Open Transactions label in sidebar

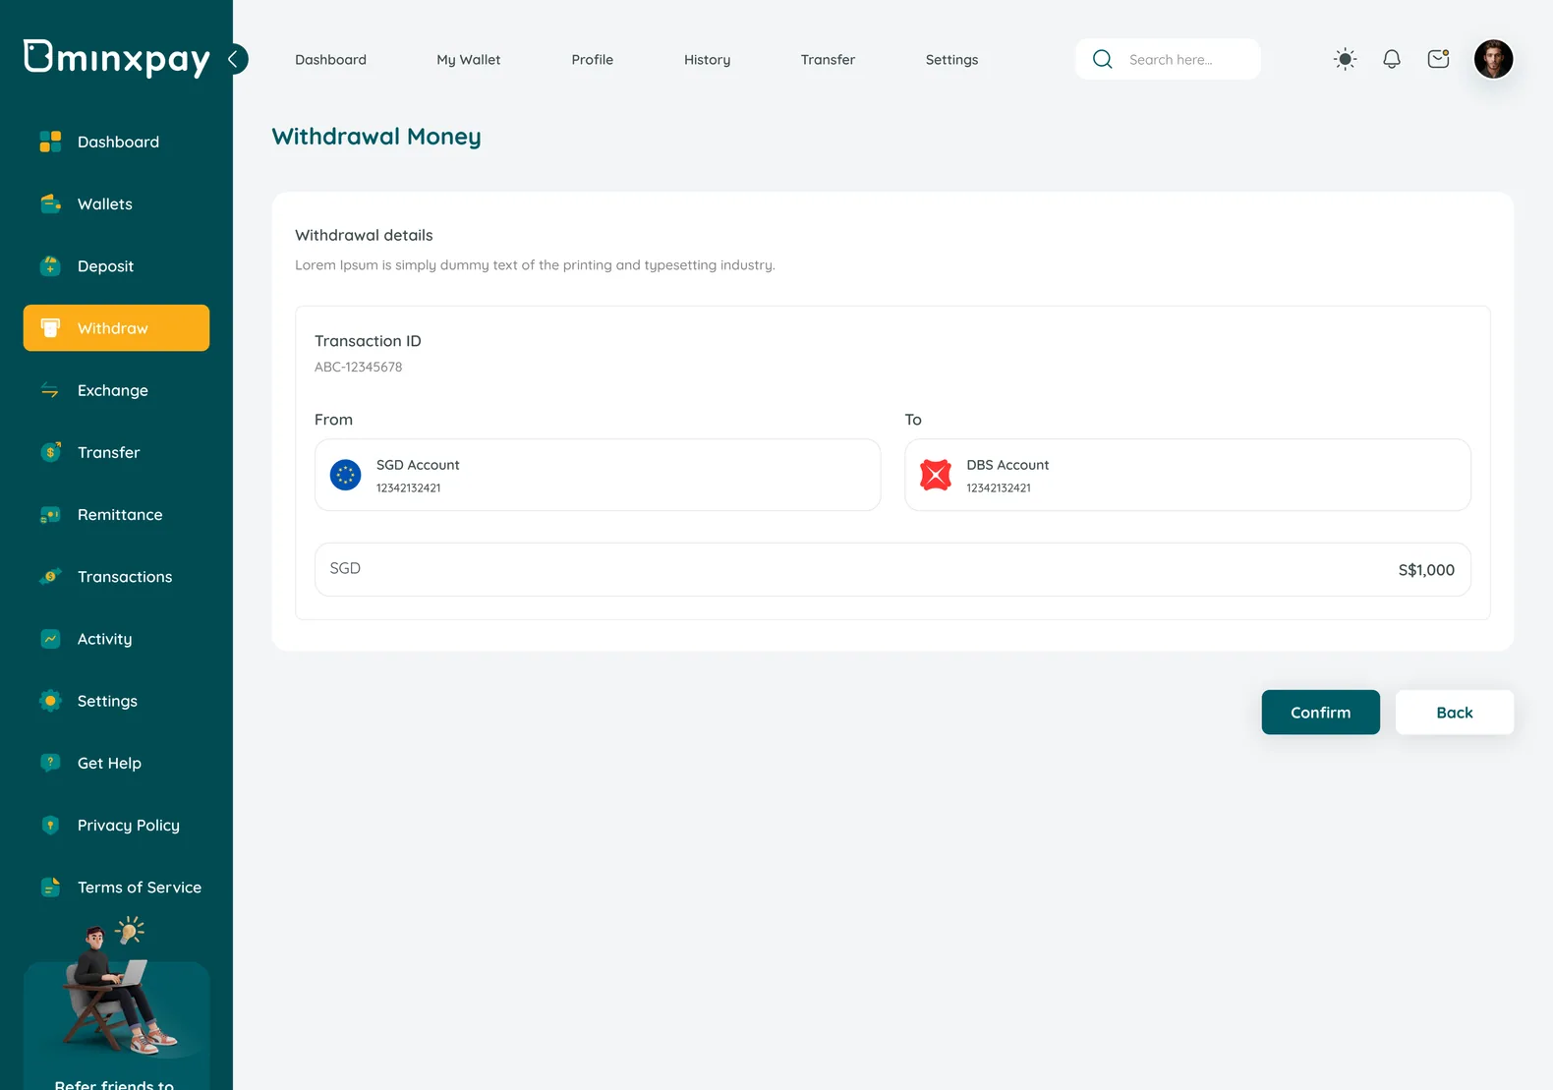[125, 576]
